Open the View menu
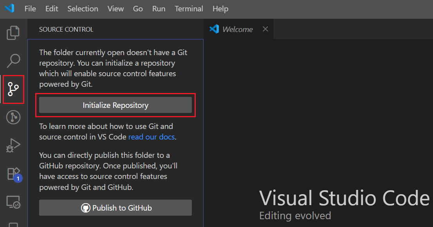Screen dimensions: 433x227 pos(115,9)
